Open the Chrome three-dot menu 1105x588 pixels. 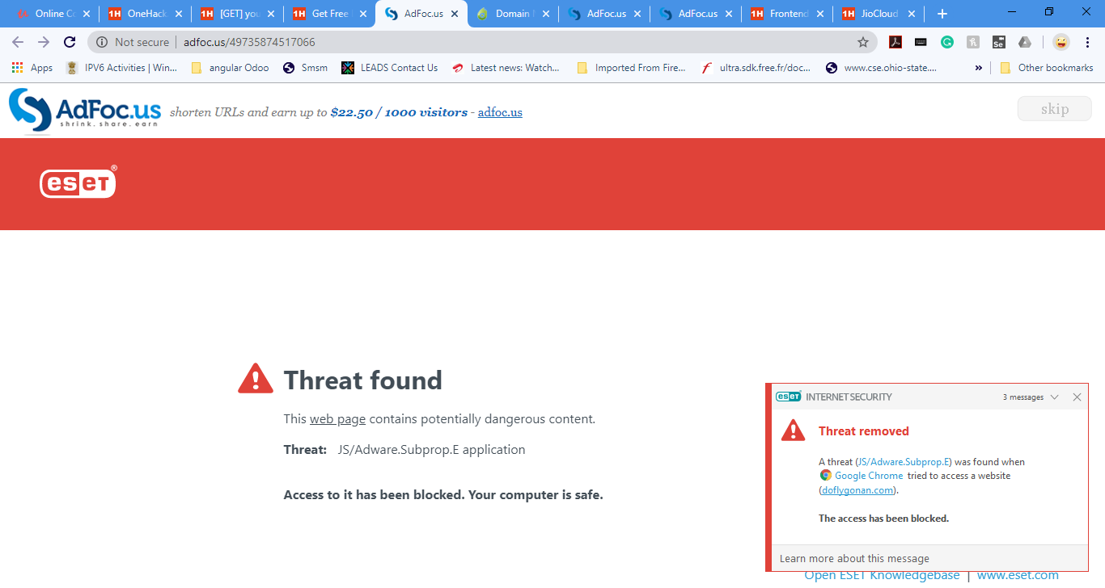coord(1087,42)
